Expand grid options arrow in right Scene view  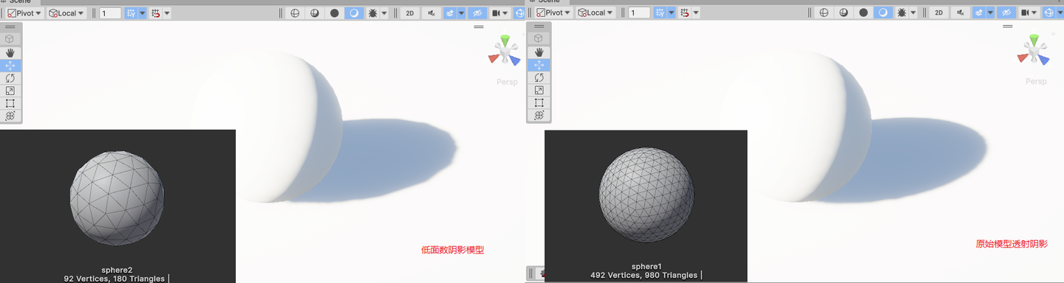tap(671, 13)
